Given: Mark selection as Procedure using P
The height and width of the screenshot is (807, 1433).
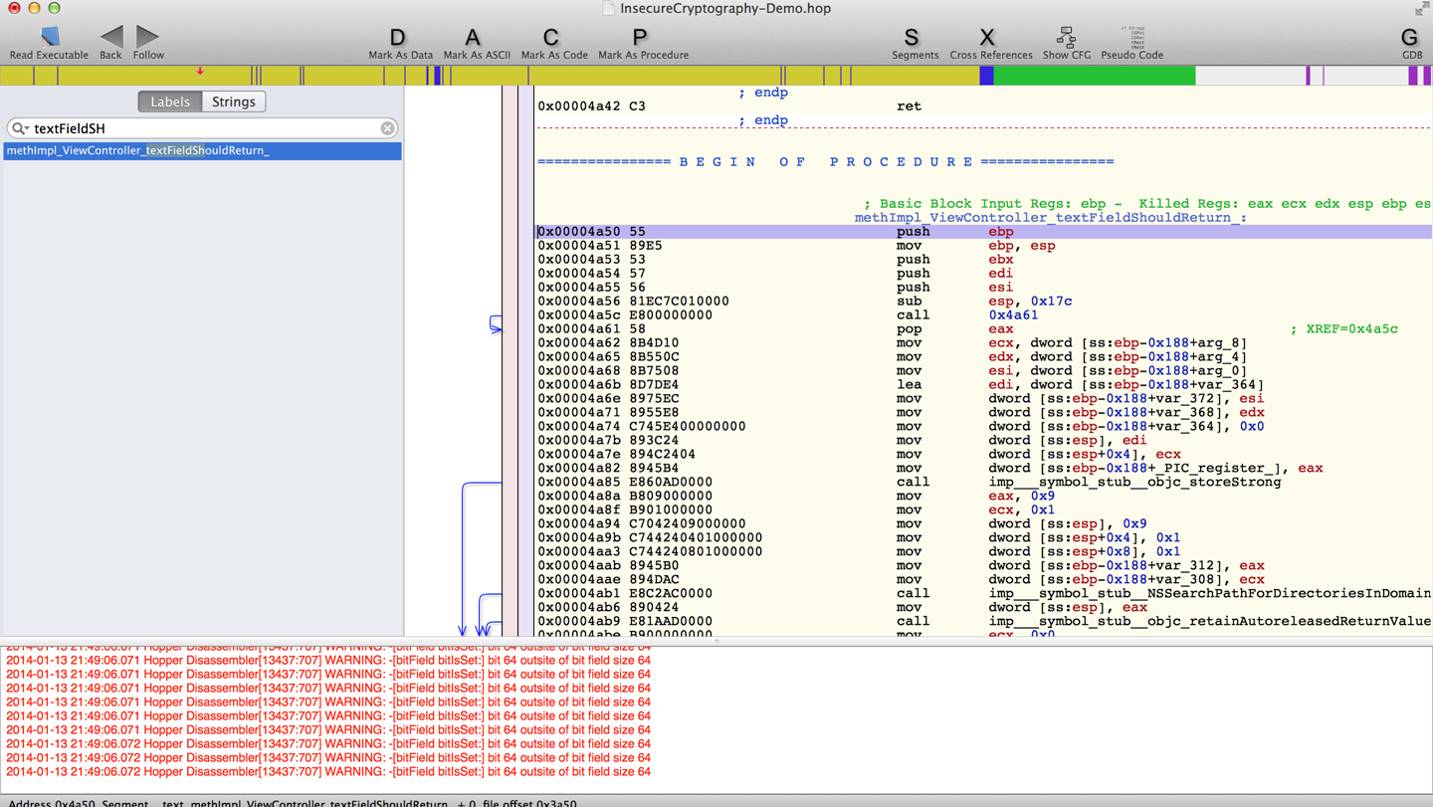Looking at the screenshot, I should click(640, 38).
